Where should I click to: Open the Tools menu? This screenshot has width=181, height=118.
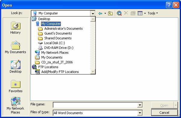153,13
